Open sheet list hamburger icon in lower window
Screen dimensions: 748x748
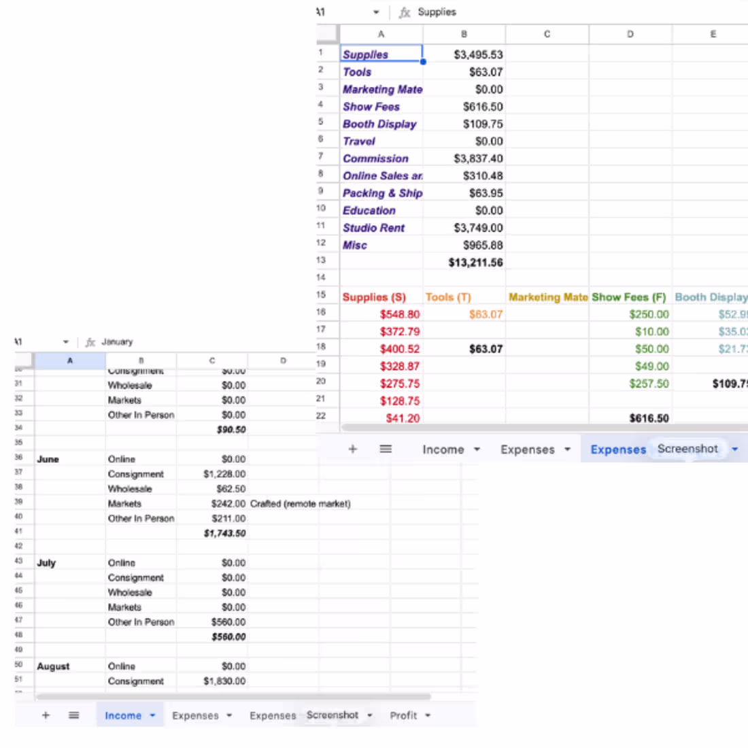click(74, 715)
